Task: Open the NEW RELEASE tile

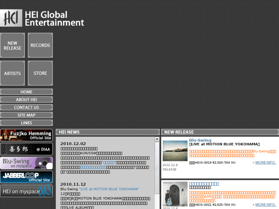Action: (12, 45)
